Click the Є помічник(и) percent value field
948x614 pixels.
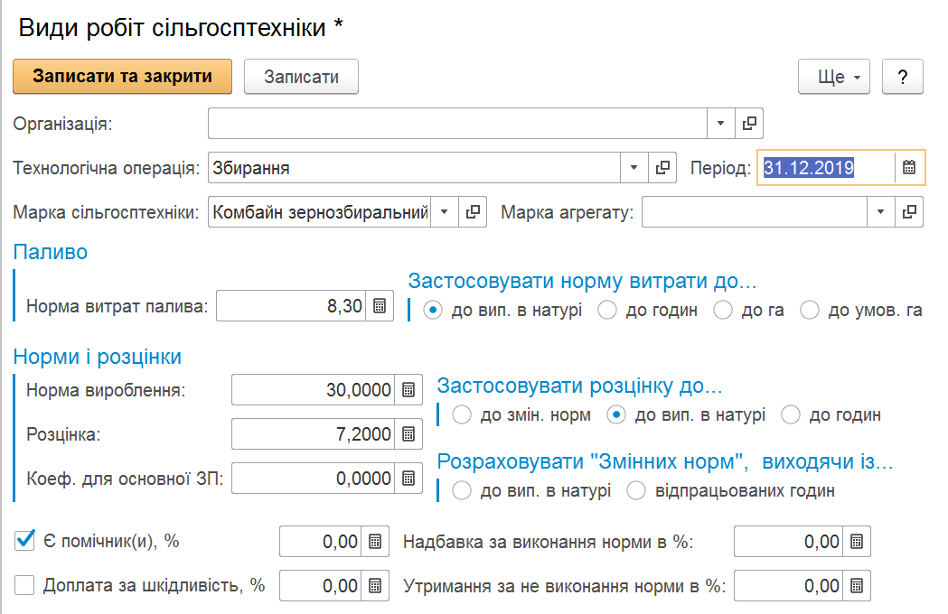pyautogui.click(x=321, y=542)
